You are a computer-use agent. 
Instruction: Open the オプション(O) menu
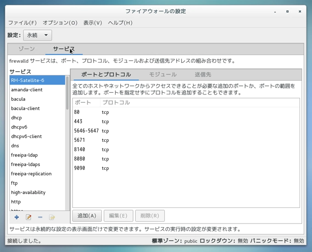click(60, 22)
